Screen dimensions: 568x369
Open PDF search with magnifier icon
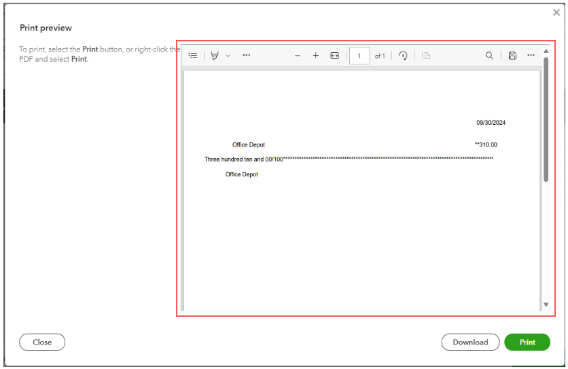[x=489, y=56]
